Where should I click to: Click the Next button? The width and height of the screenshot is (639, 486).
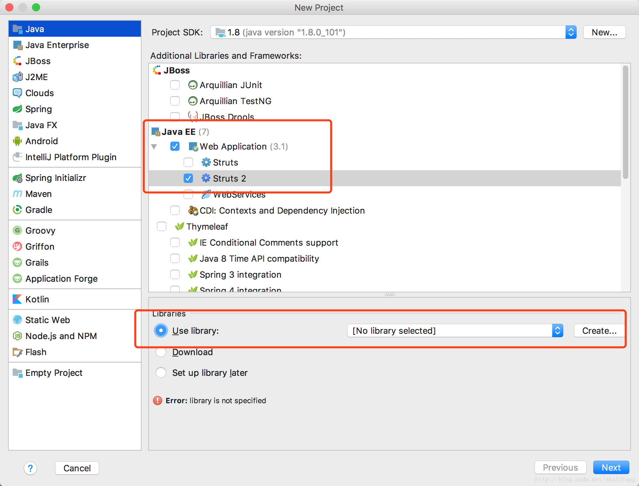tap(611, 468)
